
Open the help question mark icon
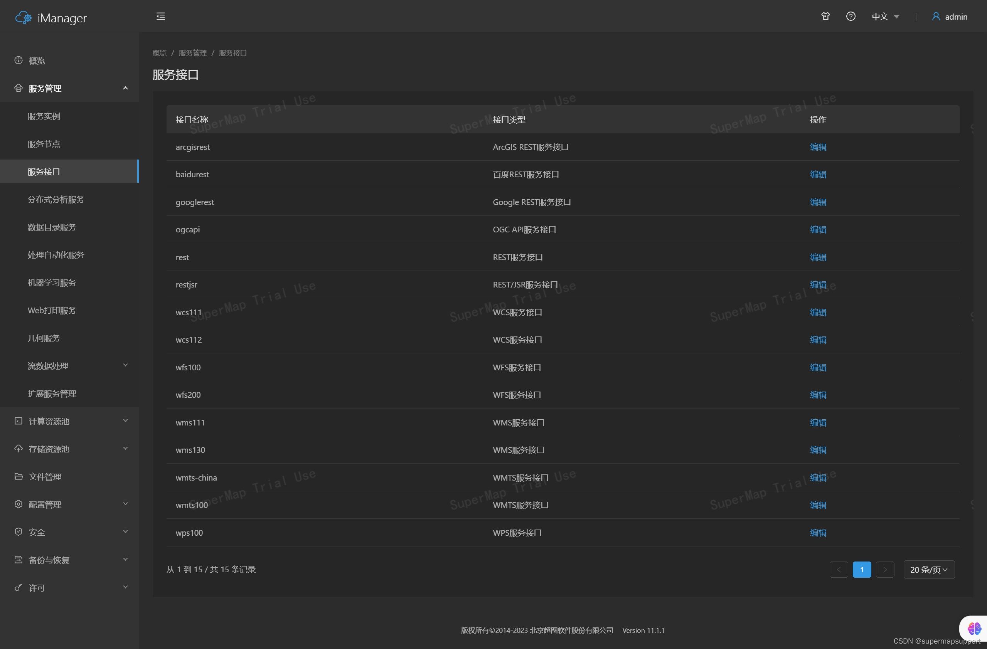[851, 16]
